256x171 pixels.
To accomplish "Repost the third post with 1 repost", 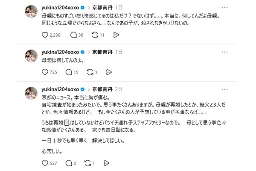I will [89, 163].
